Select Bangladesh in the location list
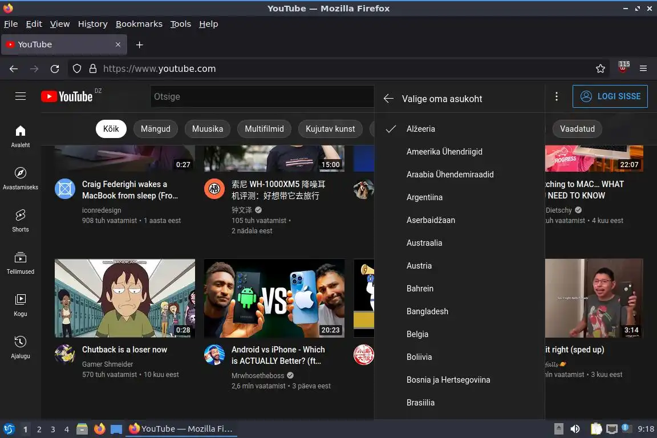Viewport: 657px width, 438px height. 460,311
